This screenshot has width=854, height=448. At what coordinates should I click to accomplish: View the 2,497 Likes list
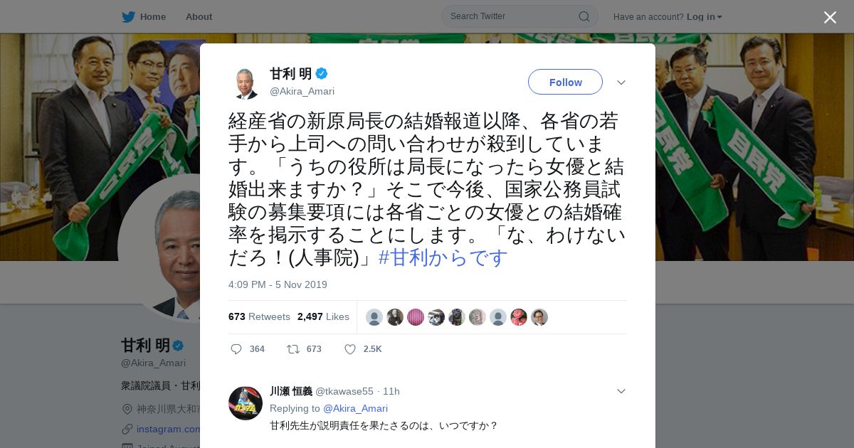(323, 316)
